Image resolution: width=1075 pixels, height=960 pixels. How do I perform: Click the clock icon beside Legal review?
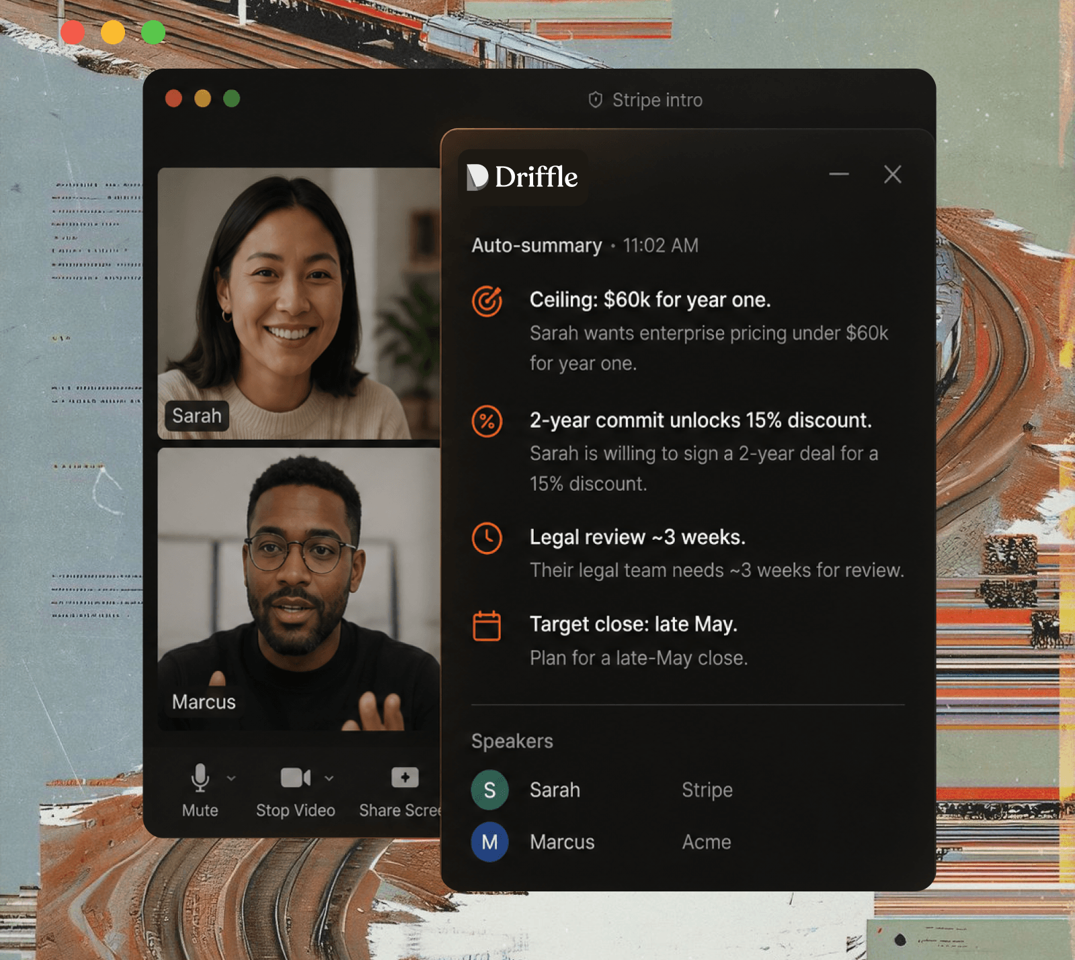coord(487,538)
